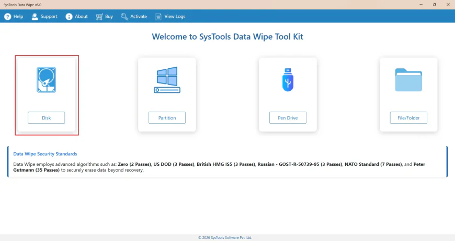Click the About info icon
The height and width of the screenshot is (241, 455).
tap(69, 17)
